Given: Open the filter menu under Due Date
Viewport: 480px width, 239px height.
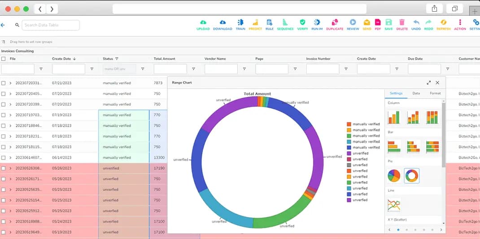Looking at the screenshot, I should [x=447, y=69].
